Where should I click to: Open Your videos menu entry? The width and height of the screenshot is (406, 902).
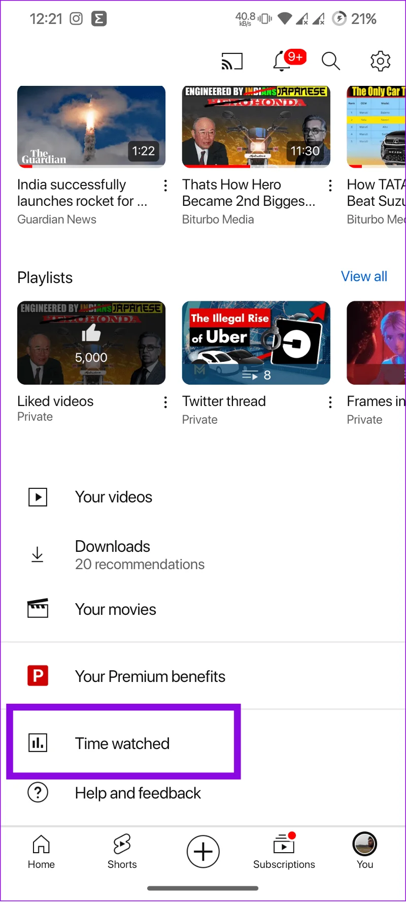point(203,497)
